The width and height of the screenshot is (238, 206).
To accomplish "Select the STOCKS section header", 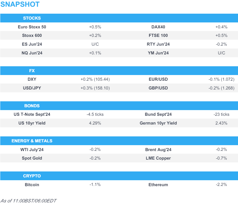I will [x=32, y=18].
